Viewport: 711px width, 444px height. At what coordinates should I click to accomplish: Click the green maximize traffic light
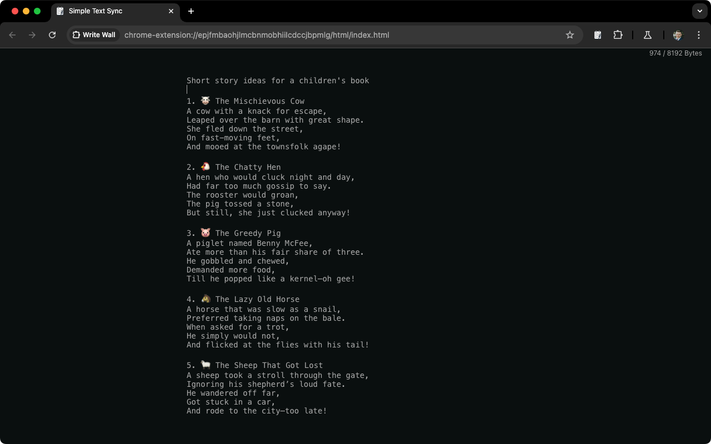[37, 11]
